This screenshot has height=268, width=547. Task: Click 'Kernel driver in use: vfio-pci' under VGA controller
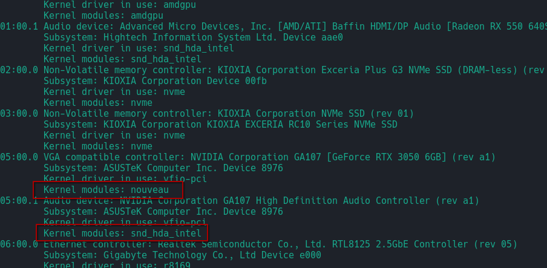pos(125,179)
